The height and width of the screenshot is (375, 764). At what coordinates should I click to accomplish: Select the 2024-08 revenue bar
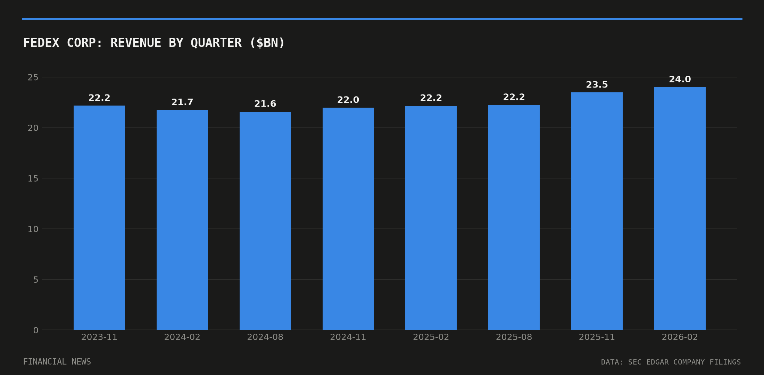265,221
